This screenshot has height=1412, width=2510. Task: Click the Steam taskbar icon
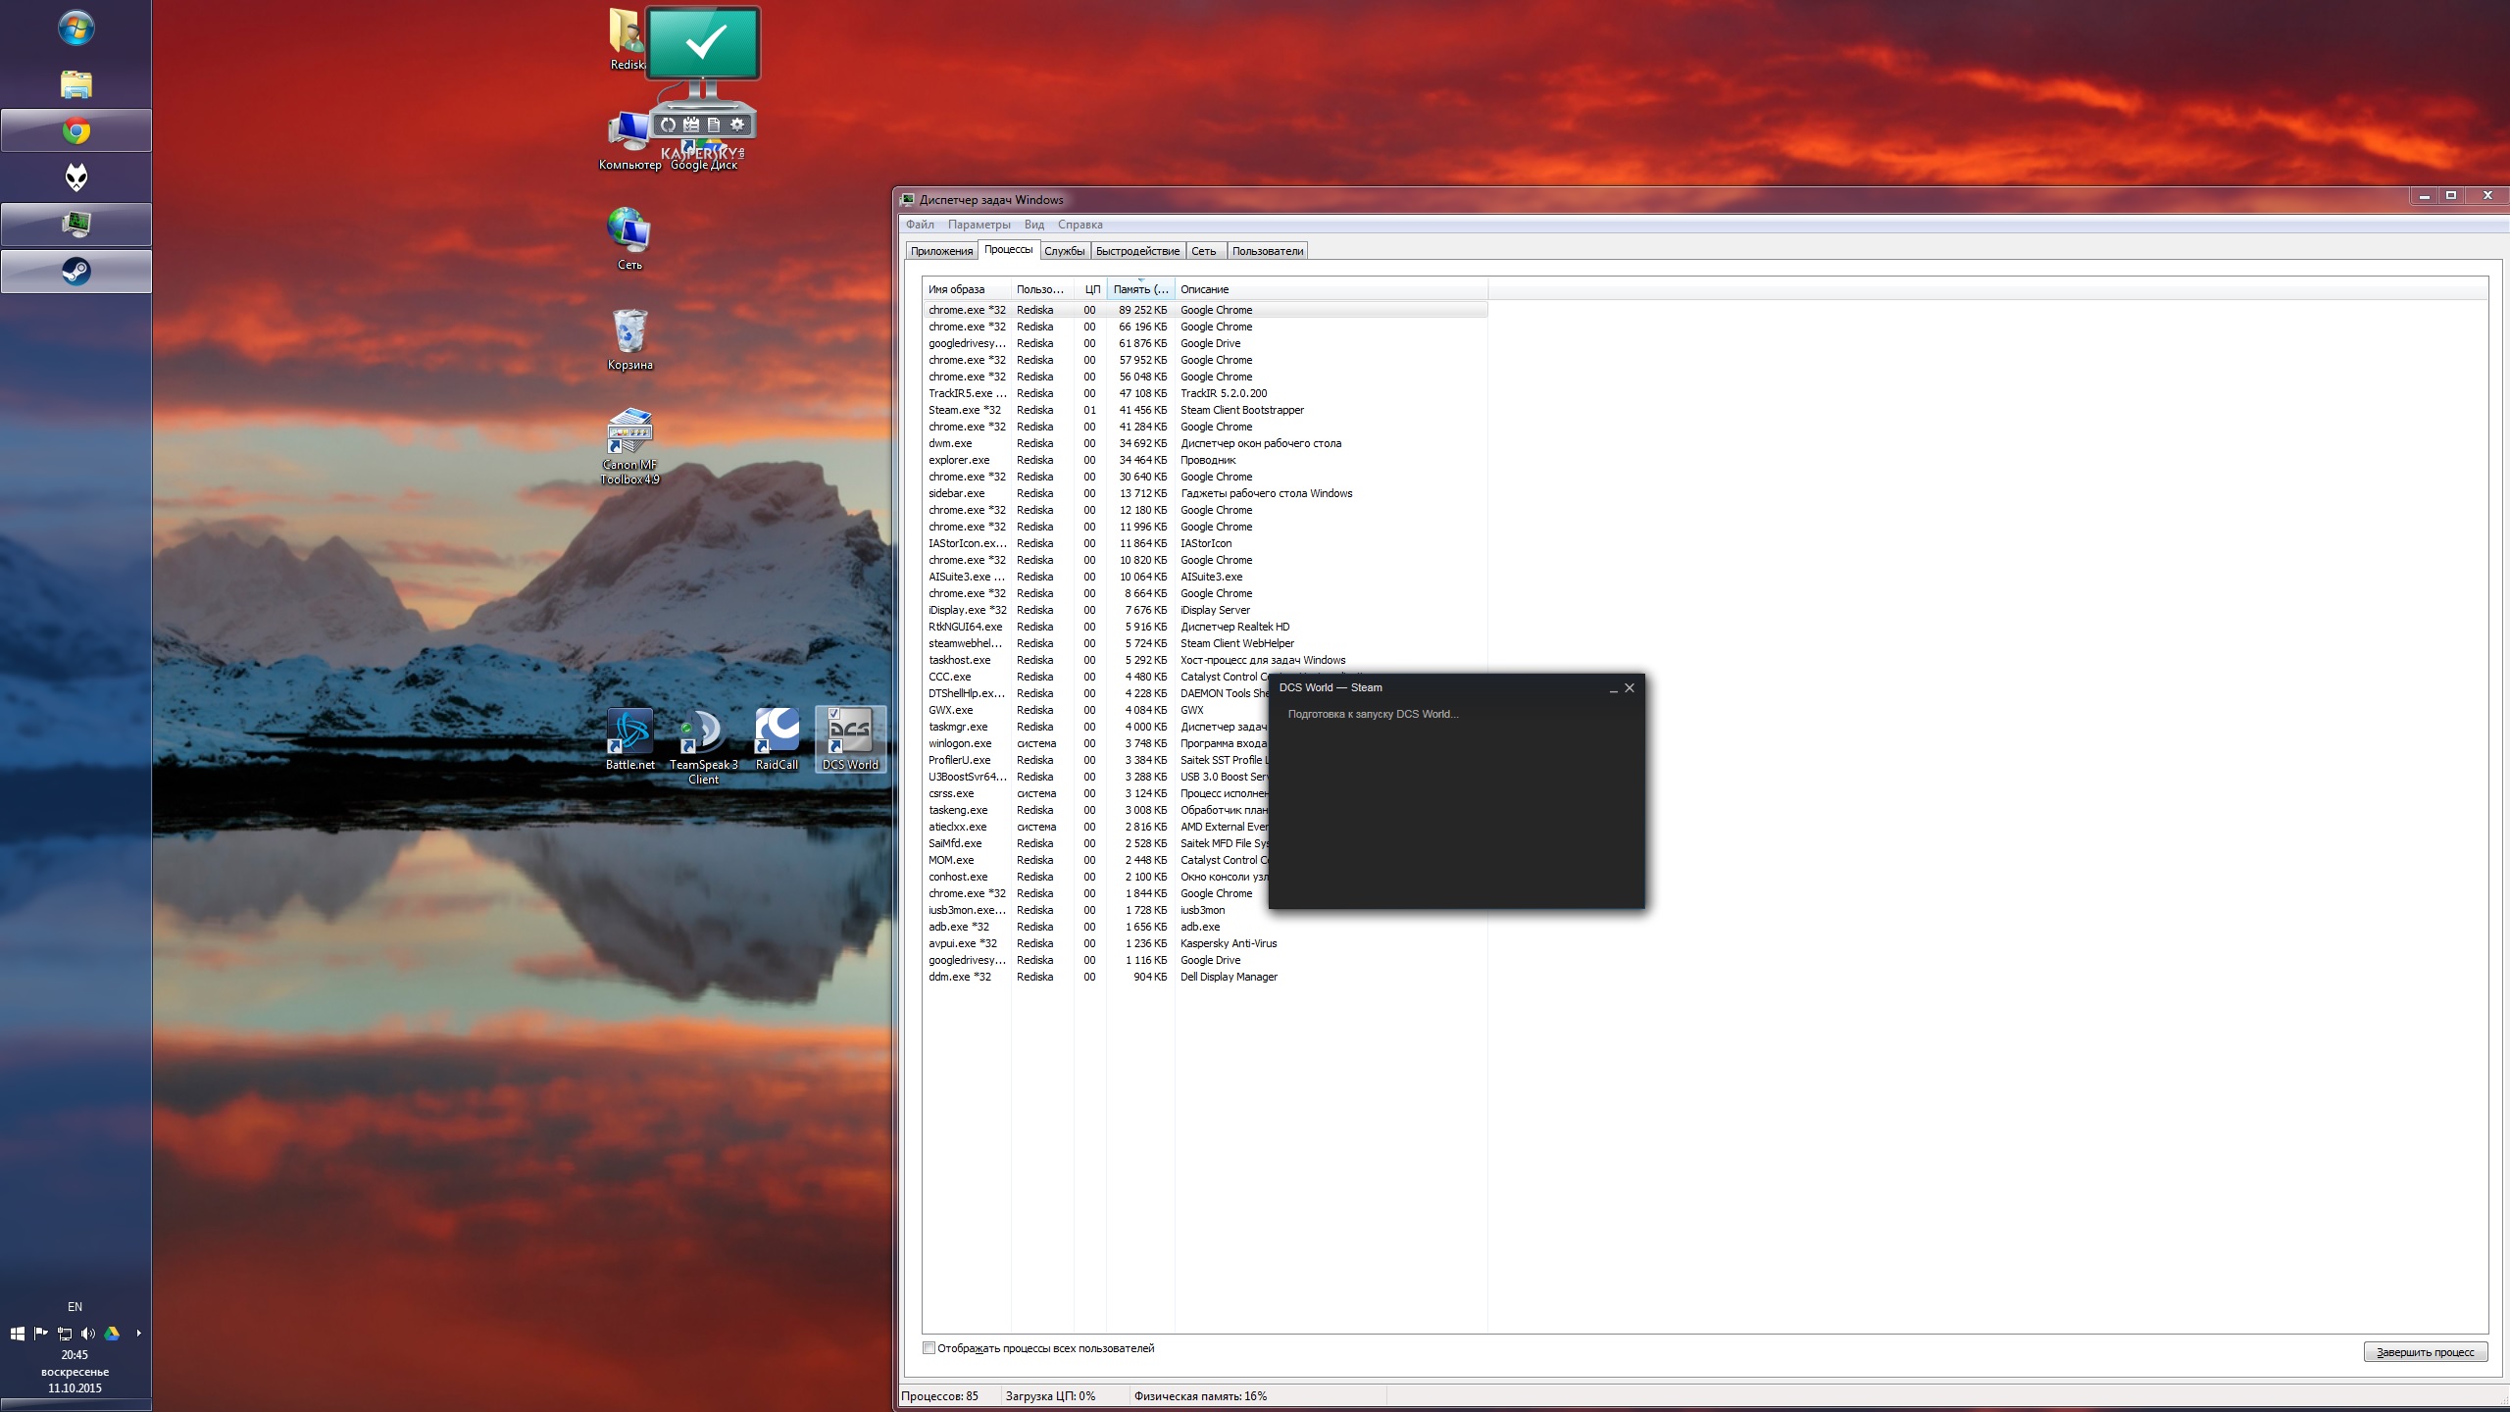pos(76,272)
